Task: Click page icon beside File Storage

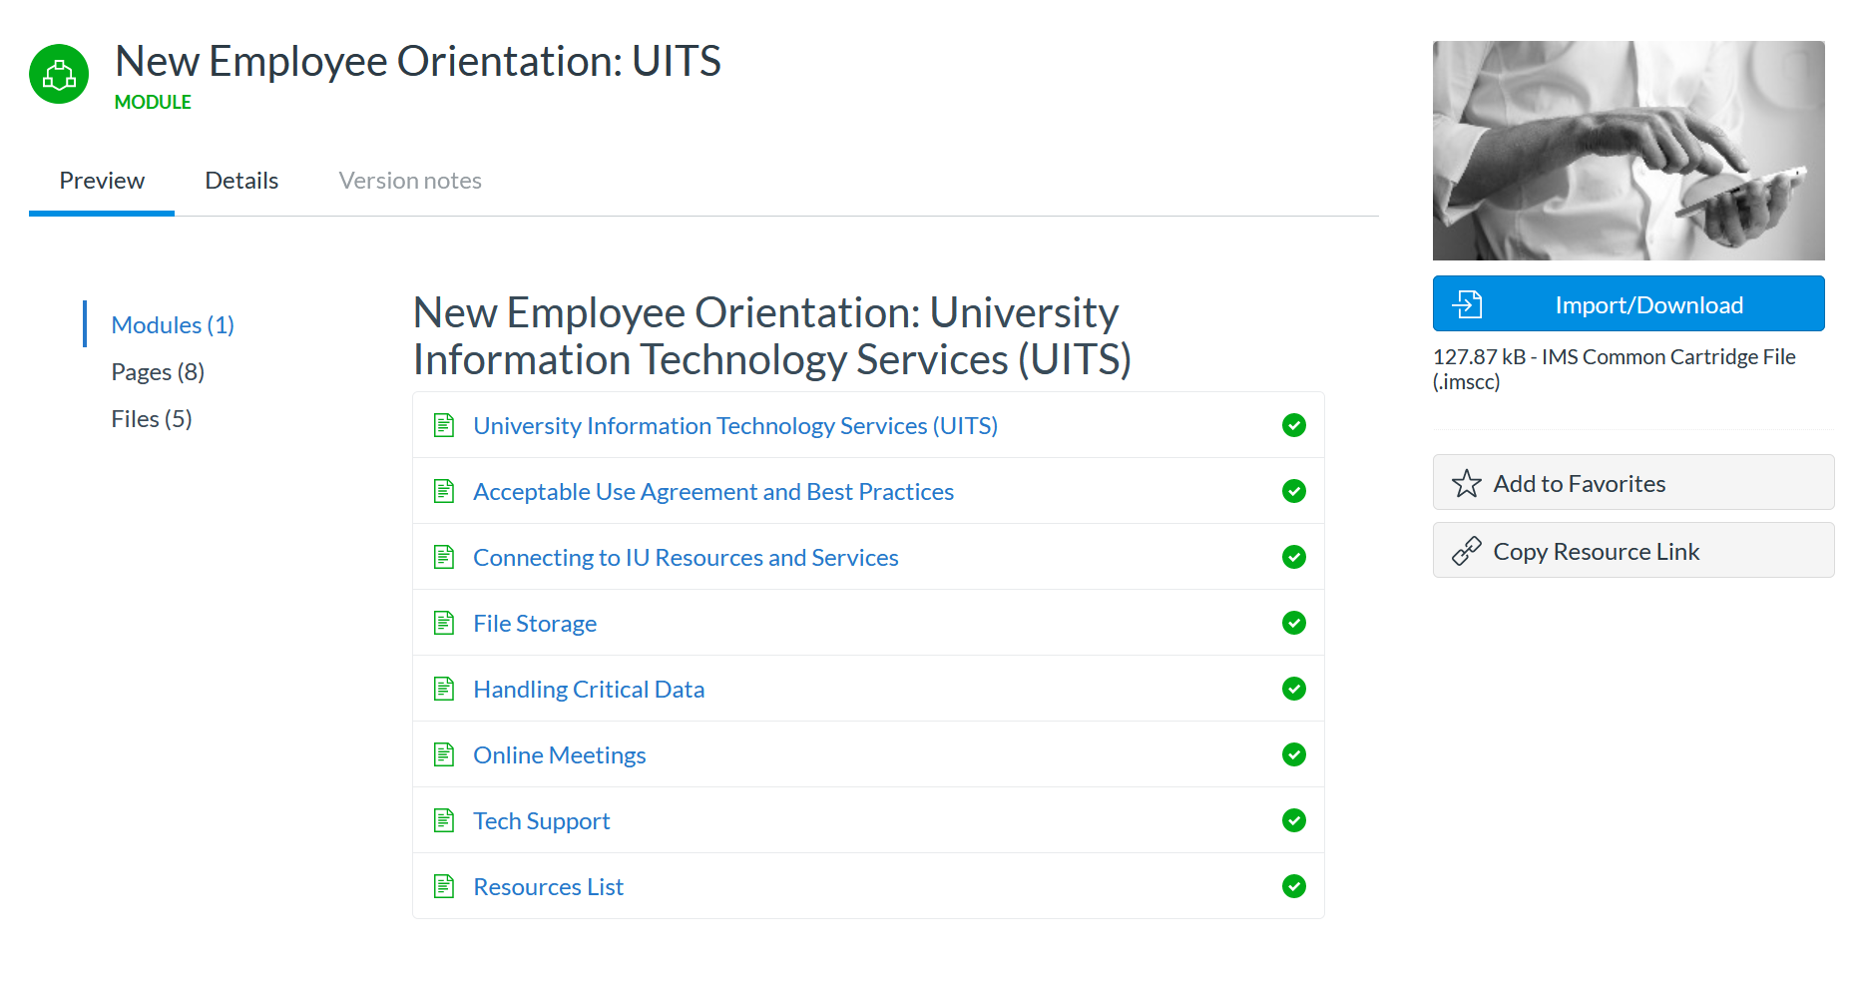Action: (x=444, y=623)
